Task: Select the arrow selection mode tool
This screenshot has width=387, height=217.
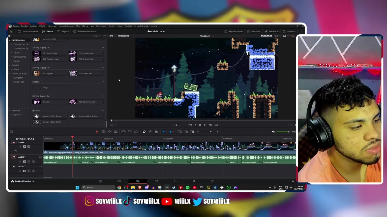Action: coord(97,132)
